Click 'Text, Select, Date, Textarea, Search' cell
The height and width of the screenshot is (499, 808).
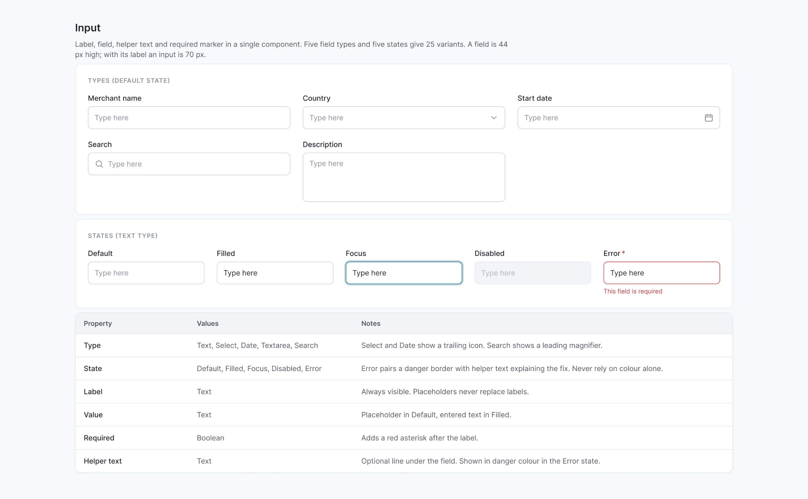(x=258, y=346)
